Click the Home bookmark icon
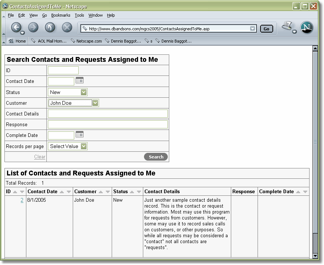Image resolution: width=324 pixels, height=265 pixels. pyautogui.click(x=11, y=41)
